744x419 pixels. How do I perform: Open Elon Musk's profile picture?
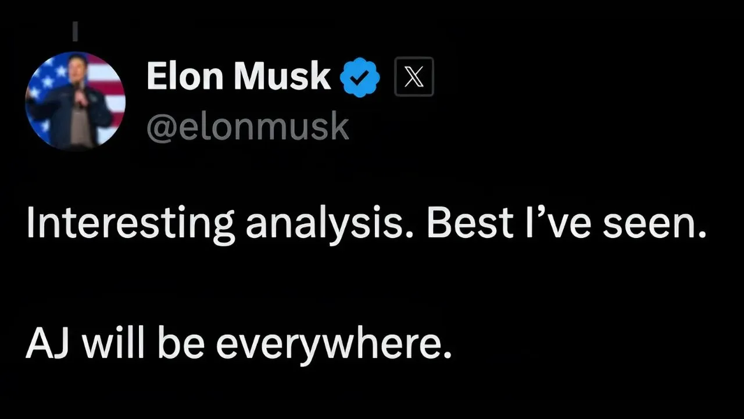pyautogui.click(x=76, y=101)
